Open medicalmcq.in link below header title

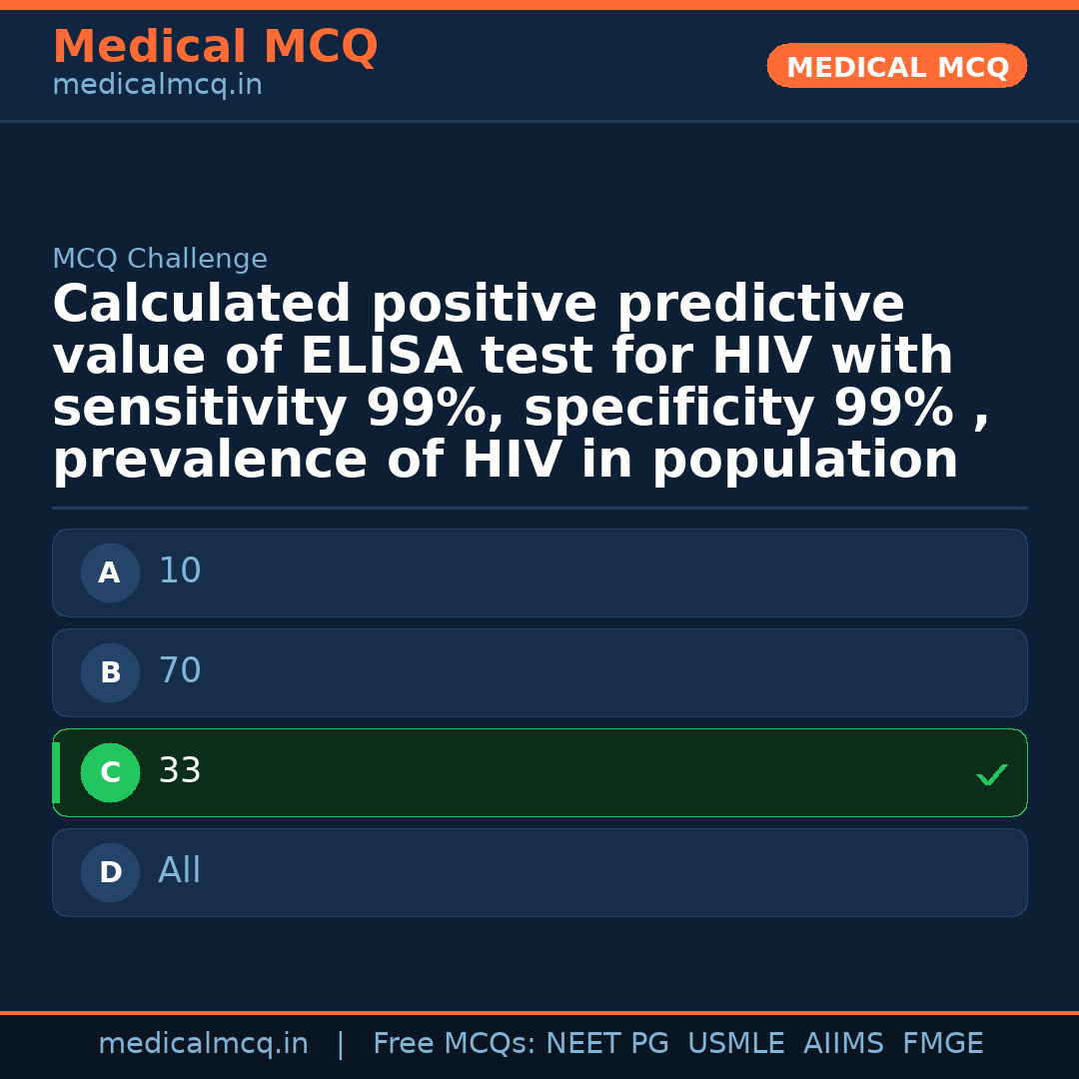pyautogui.click(x=157, y=86)
